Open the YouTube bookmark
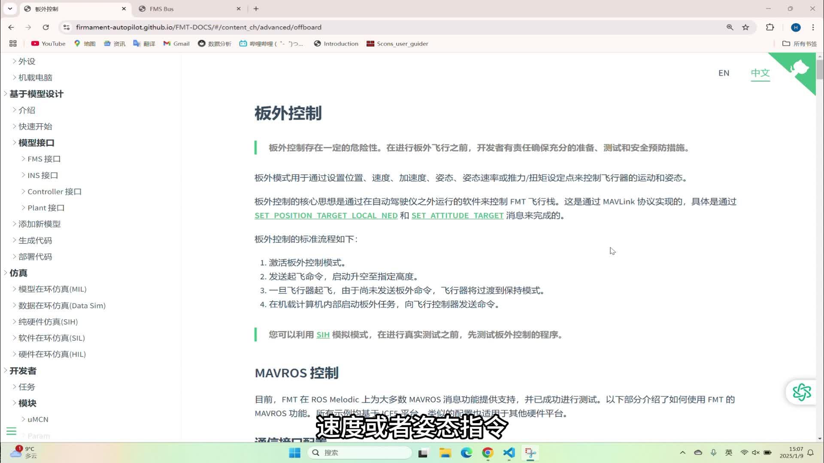The height and width of the screenshot is (463, 824). (48, 43)
